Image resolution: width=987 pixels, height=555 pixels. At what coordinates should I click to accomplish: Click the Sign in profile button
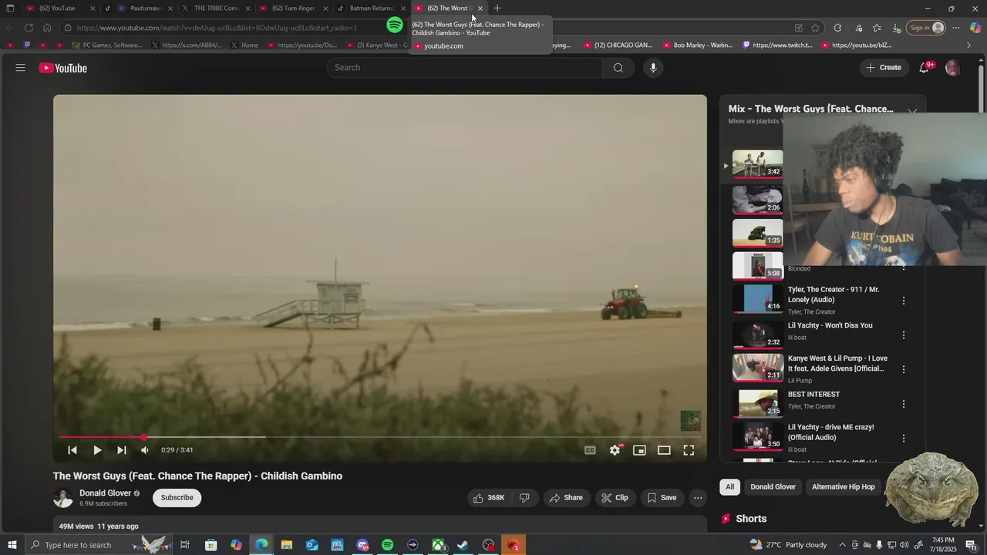pyautogui.click(x=925, y=28)
